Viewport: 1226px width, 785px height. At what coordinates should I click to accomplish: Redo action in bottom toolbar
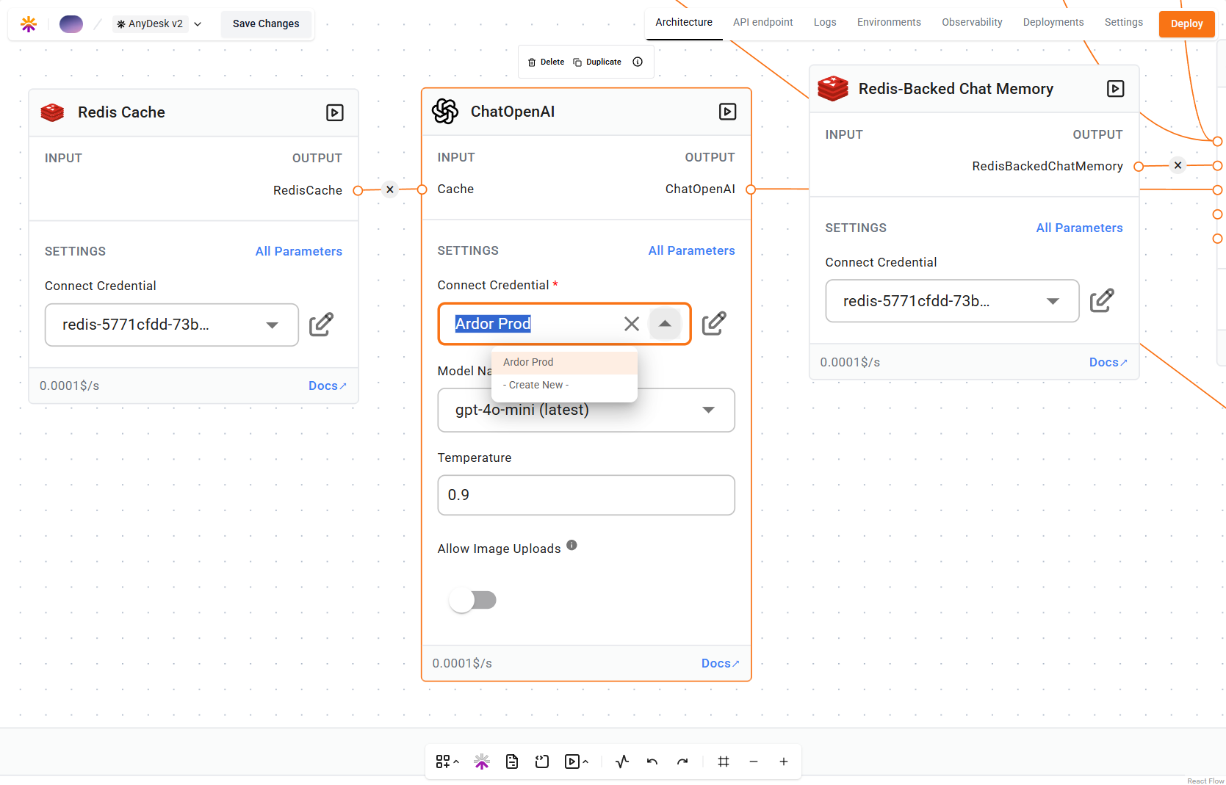point(682,762)
